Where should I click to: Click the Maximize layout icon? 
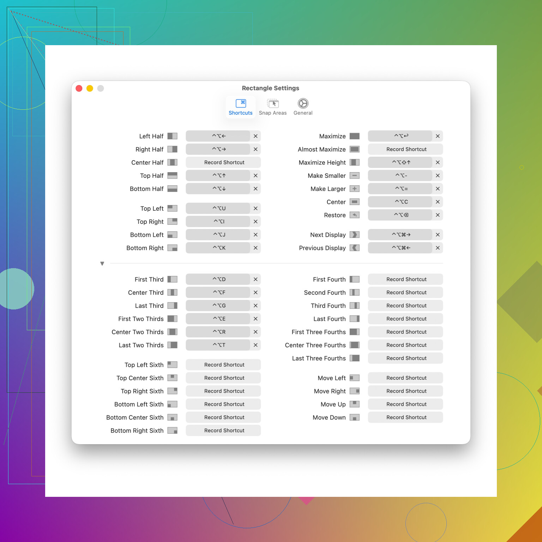354,136
